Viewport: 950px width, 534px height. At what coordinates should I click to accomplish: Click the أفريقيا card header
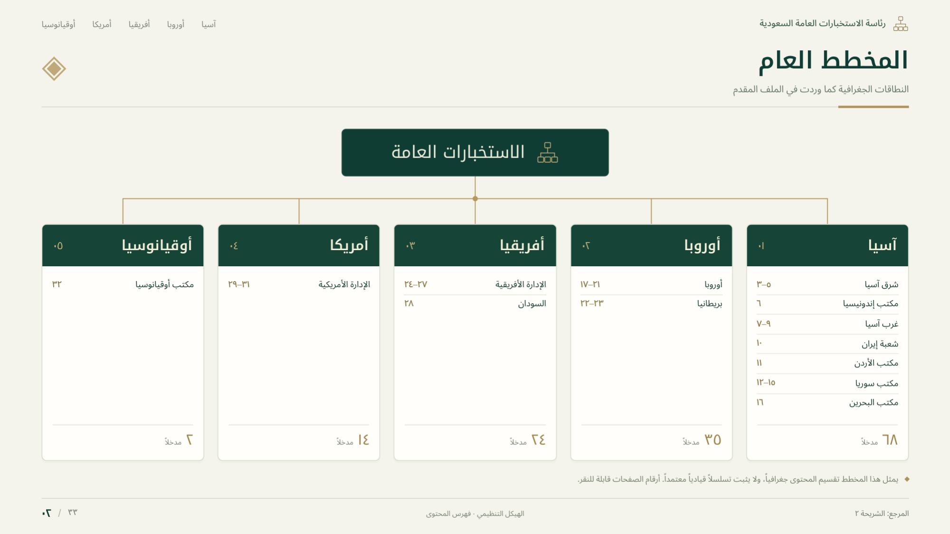475,245
